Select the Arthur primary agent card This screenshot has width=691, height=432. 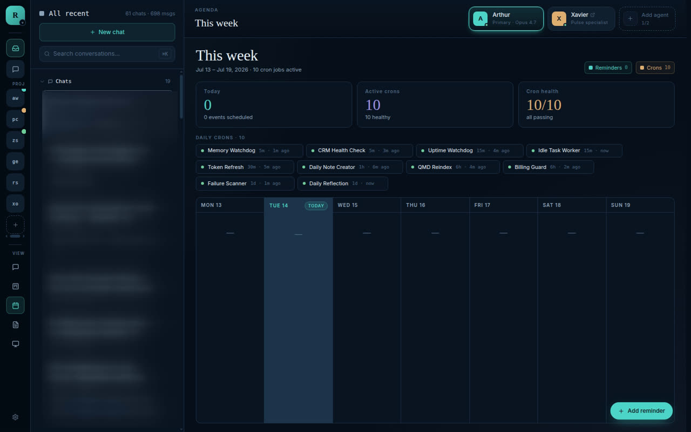[506, 19]
